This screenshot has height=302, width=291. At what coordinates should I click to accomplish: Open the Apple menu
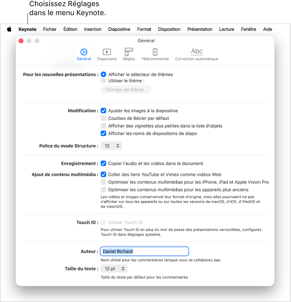9,29
